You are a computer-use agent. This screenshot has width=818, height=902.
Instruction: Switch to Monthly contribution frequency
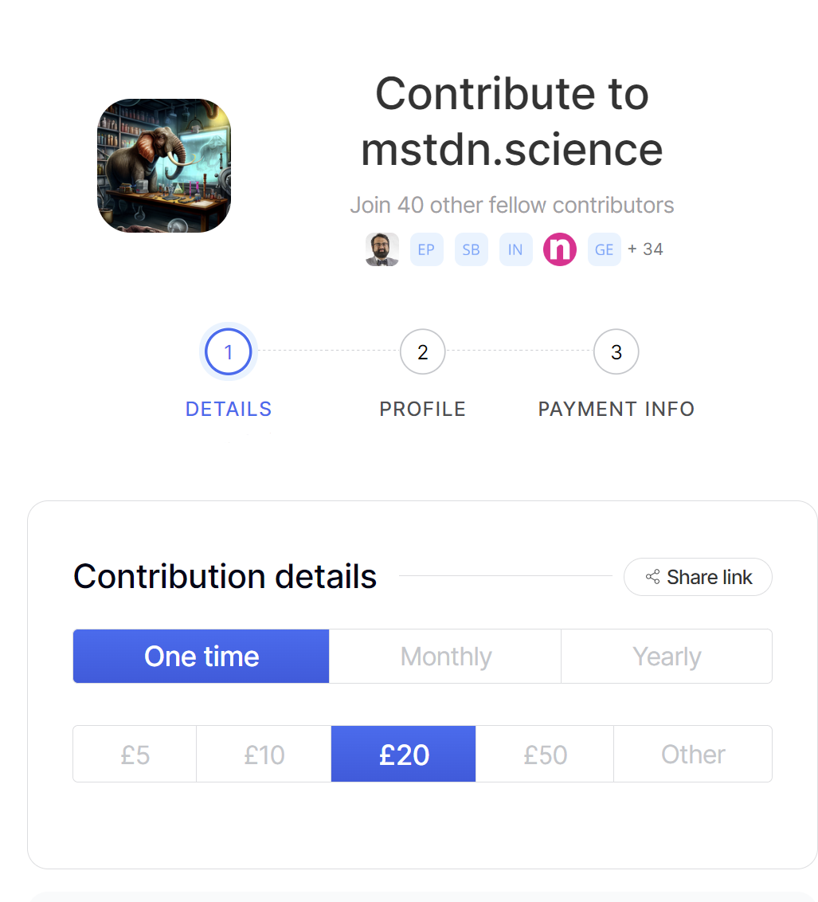(445, 657)
